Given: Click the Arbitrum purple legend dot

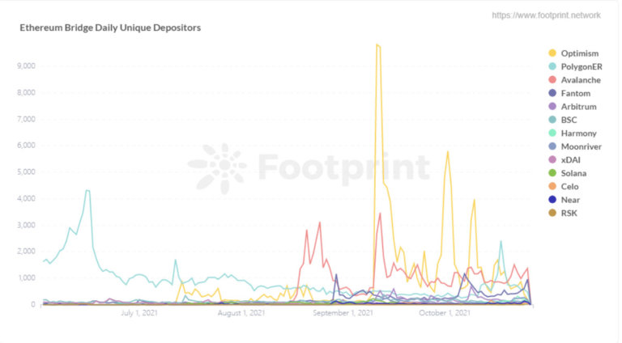Looking at the screenshot, I should point(552,107).
